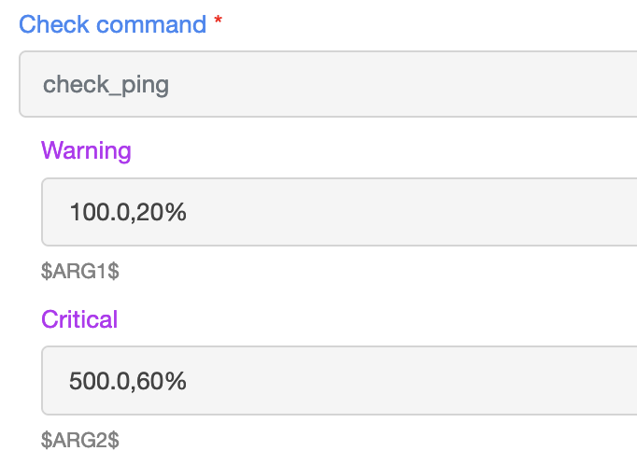Click the $ARG1$ helper text
Viewport: 637px width, 465px height.
[80, 271]
